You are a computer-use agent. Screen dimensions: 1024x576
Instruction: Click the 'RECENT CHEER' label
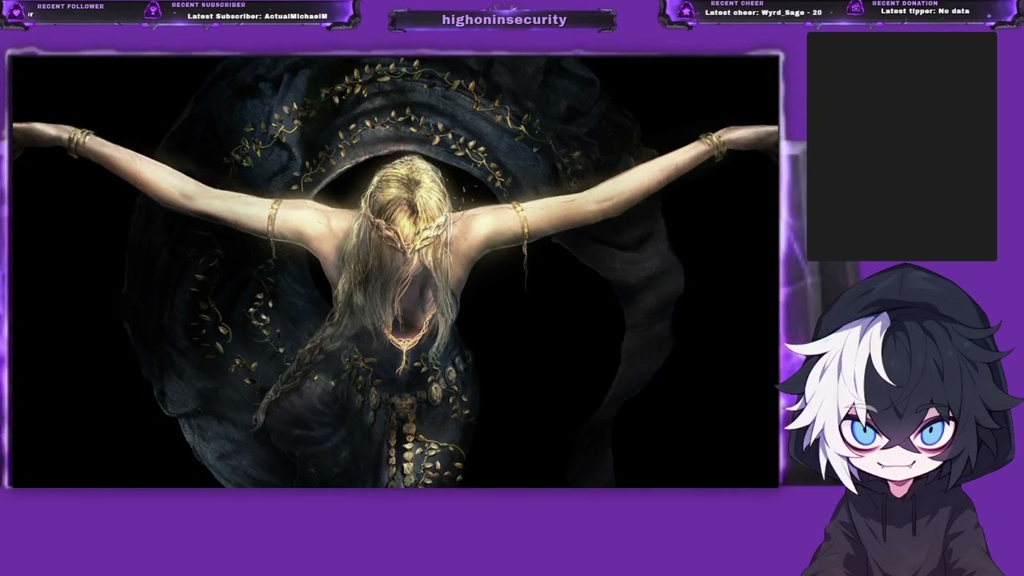click(x=737, y=4)
